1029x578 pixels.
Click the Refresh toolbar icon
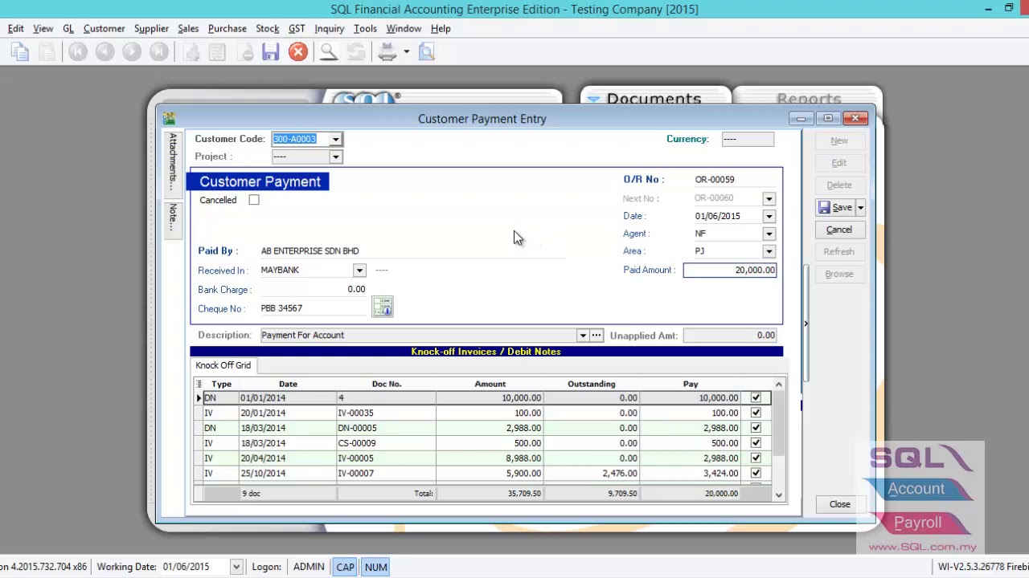click(x=355, y=52)
